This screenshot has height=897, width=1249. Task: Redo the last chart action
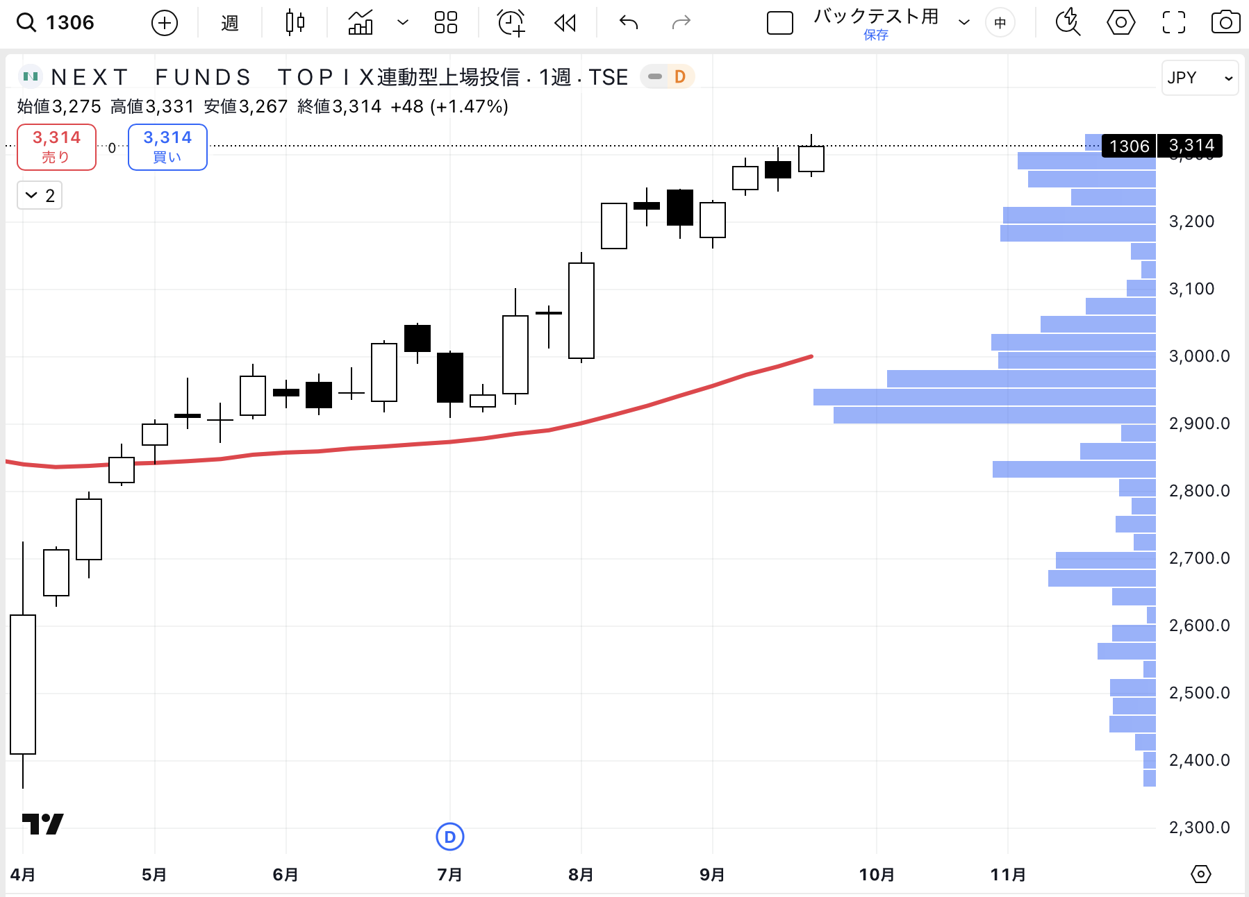pyautogui.click(x=681, y=23)
